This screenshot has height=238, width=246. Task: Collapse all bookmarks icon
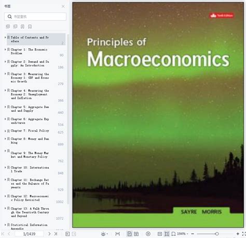[15, 27]
